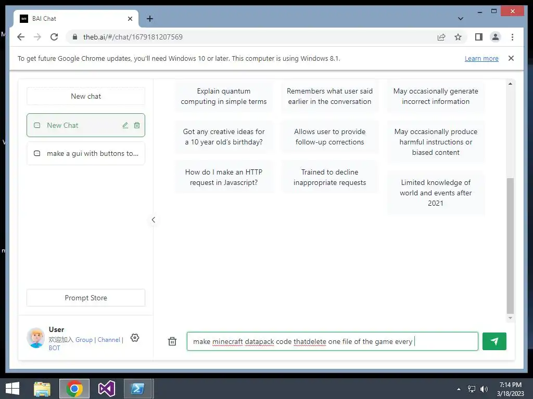Choose 'Explain quantum computing in simple terms'
Screen dimensions: 533x399
(224, 96)
